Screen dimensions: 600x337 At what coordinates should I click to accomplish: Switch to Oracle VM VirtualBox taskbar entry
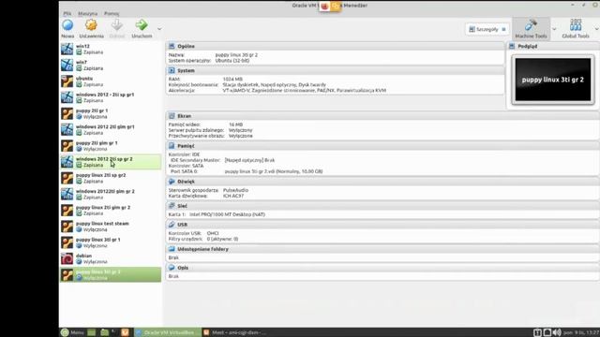167,332
